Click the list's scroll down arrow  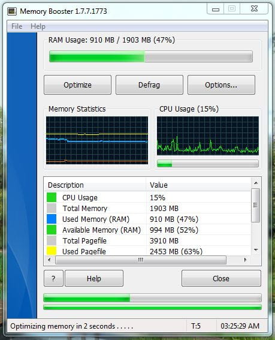click(256, 250)
